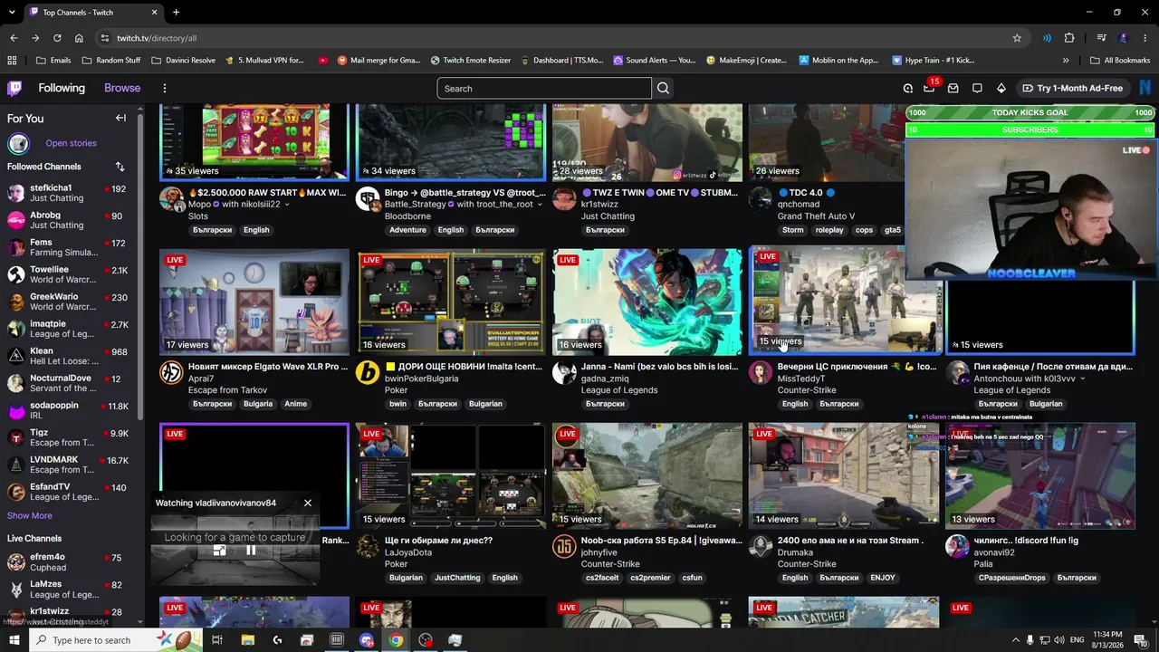Open the Random Stuff bookmarks folder
Screen dimensions: 1159x652
[110, 61]
